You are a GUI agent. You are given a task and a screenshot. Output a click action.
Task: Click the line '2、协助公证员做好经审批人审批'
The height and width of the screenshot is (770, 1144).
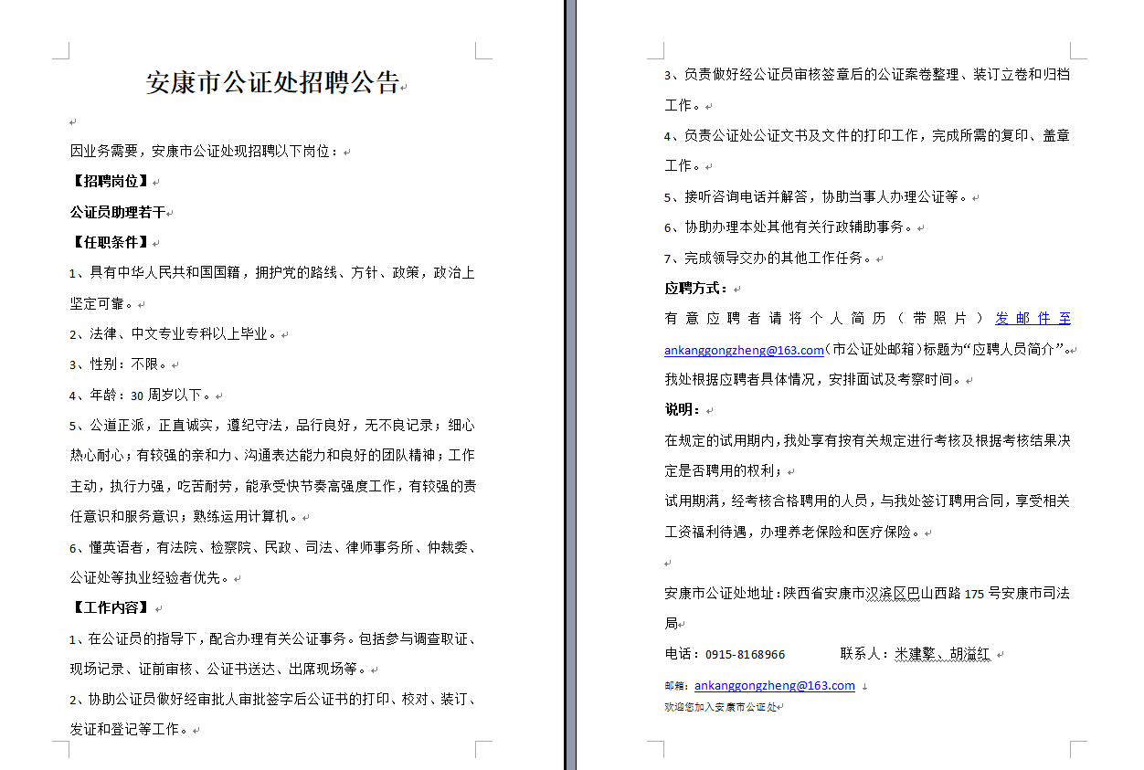[272, 700]
